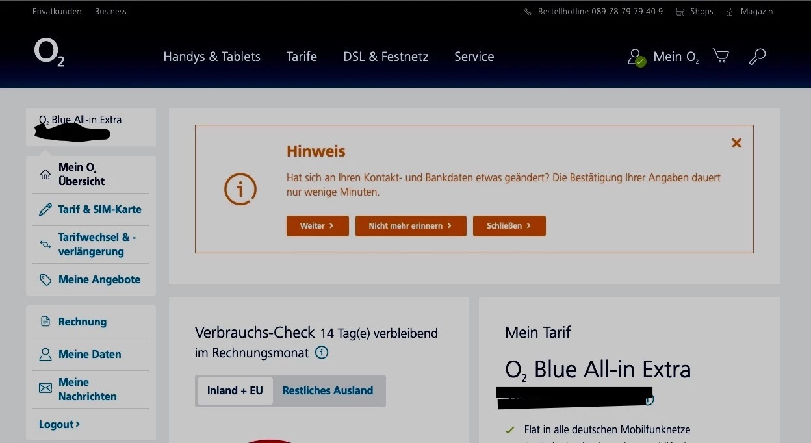Click O2 Blue All-in Extra tariff title
The image size is (811, 443).
click(598, 370)
